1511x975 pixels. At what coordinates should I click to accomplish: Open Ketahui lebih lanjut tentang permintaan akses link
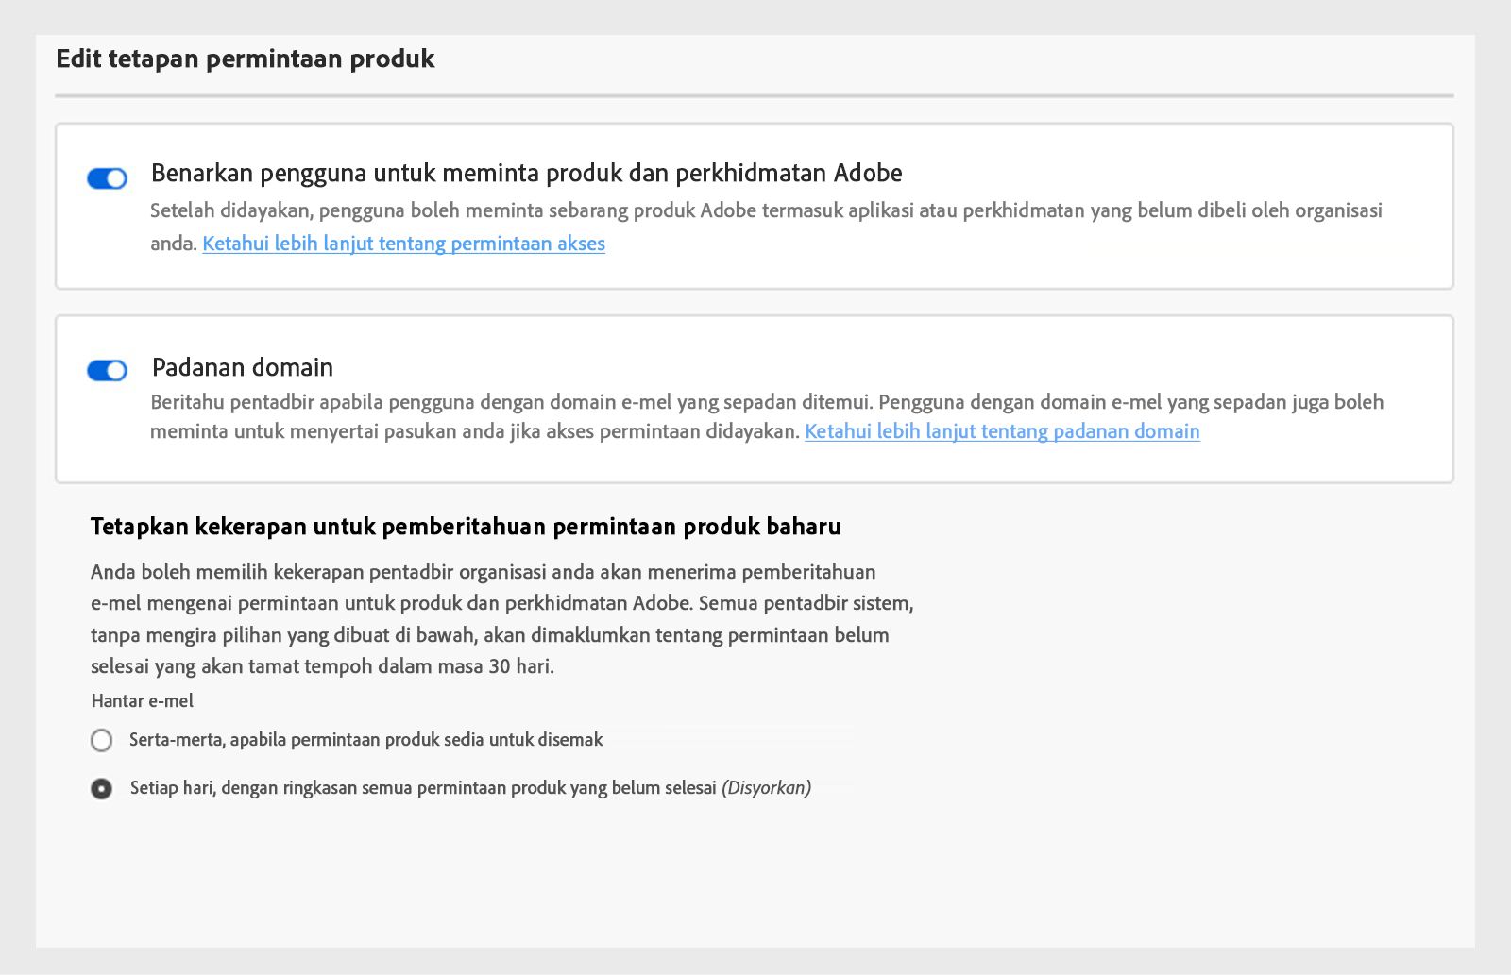403,244
